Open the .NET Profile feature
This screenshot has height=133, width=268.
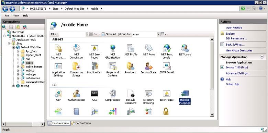point(131,50)
